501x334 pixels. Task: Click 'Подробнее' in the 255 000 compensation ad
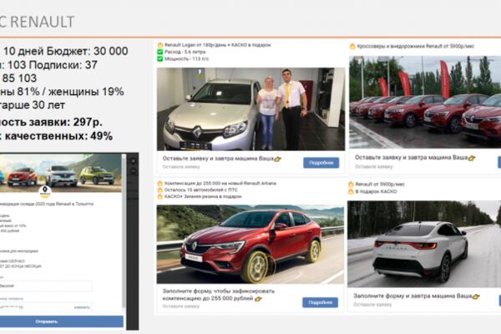click(x=320, y=302)
